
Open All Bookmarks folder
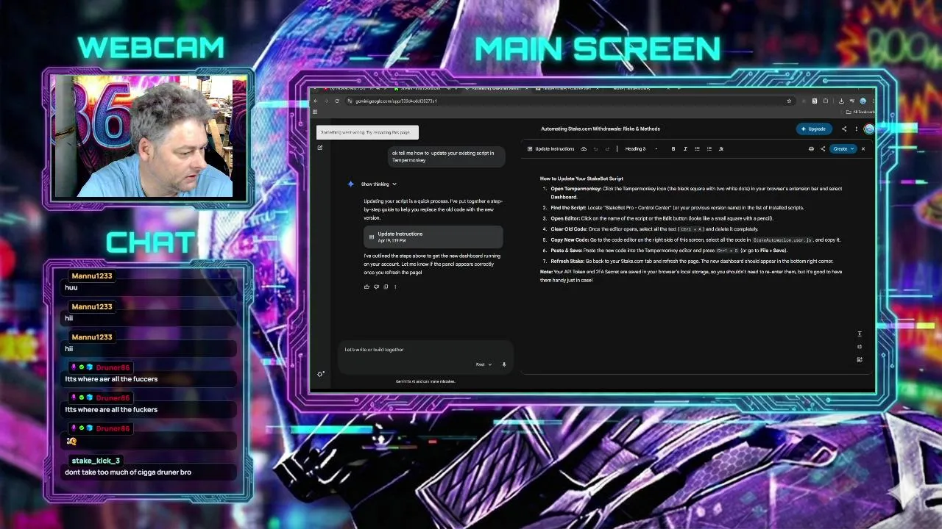[860, 112]
